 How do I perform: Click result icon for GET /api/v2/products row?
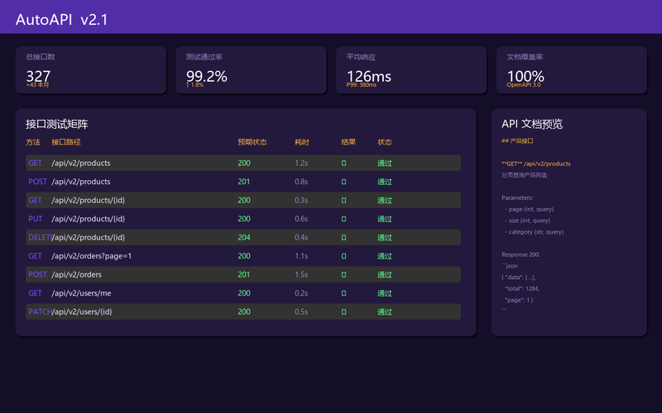343,163
